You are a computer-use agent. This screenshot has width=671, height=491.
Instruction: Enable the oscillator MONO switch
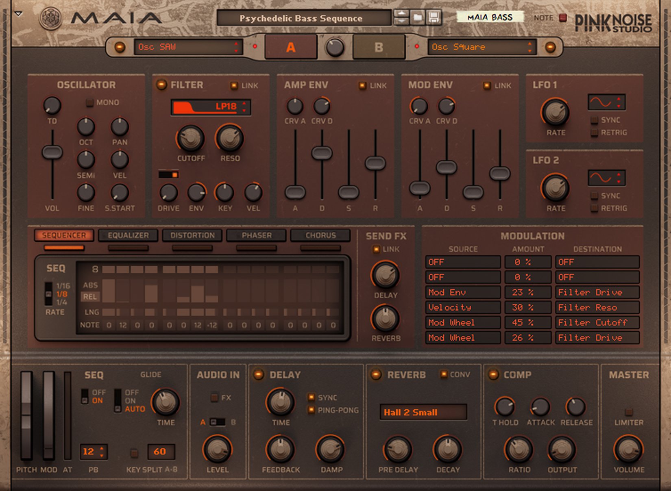(89, 103)
